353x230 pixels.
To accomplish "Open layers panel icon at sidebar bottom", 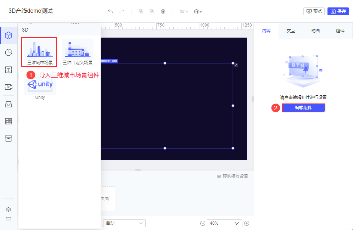I will coord(9,209).
